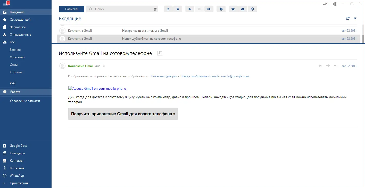This screenshot has height=188, width=365.
Task: Refresh the inbox with sync icon
Action: click(348, 18)
